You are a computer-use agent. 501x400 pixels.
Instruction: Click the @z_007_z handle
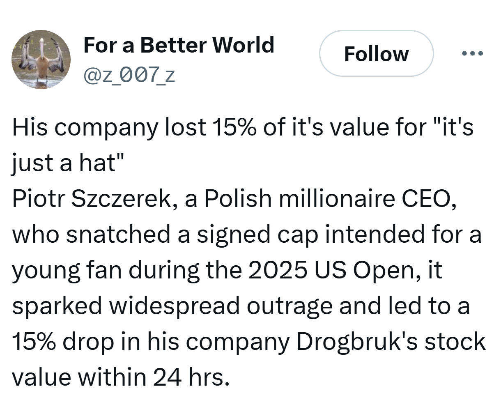pos(129,76)
